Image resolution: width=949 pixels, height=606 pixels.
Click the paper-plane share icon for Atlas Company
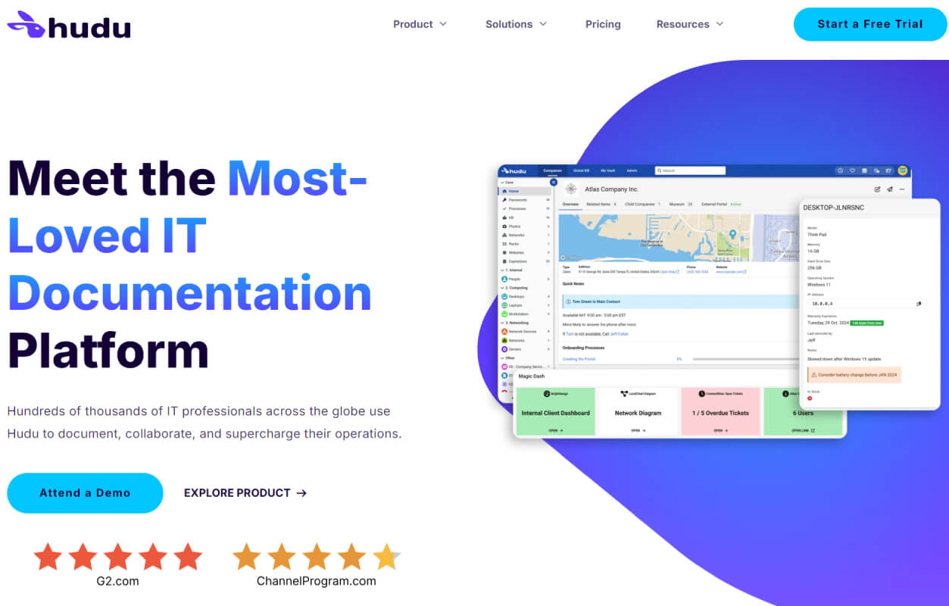[890, 189]
